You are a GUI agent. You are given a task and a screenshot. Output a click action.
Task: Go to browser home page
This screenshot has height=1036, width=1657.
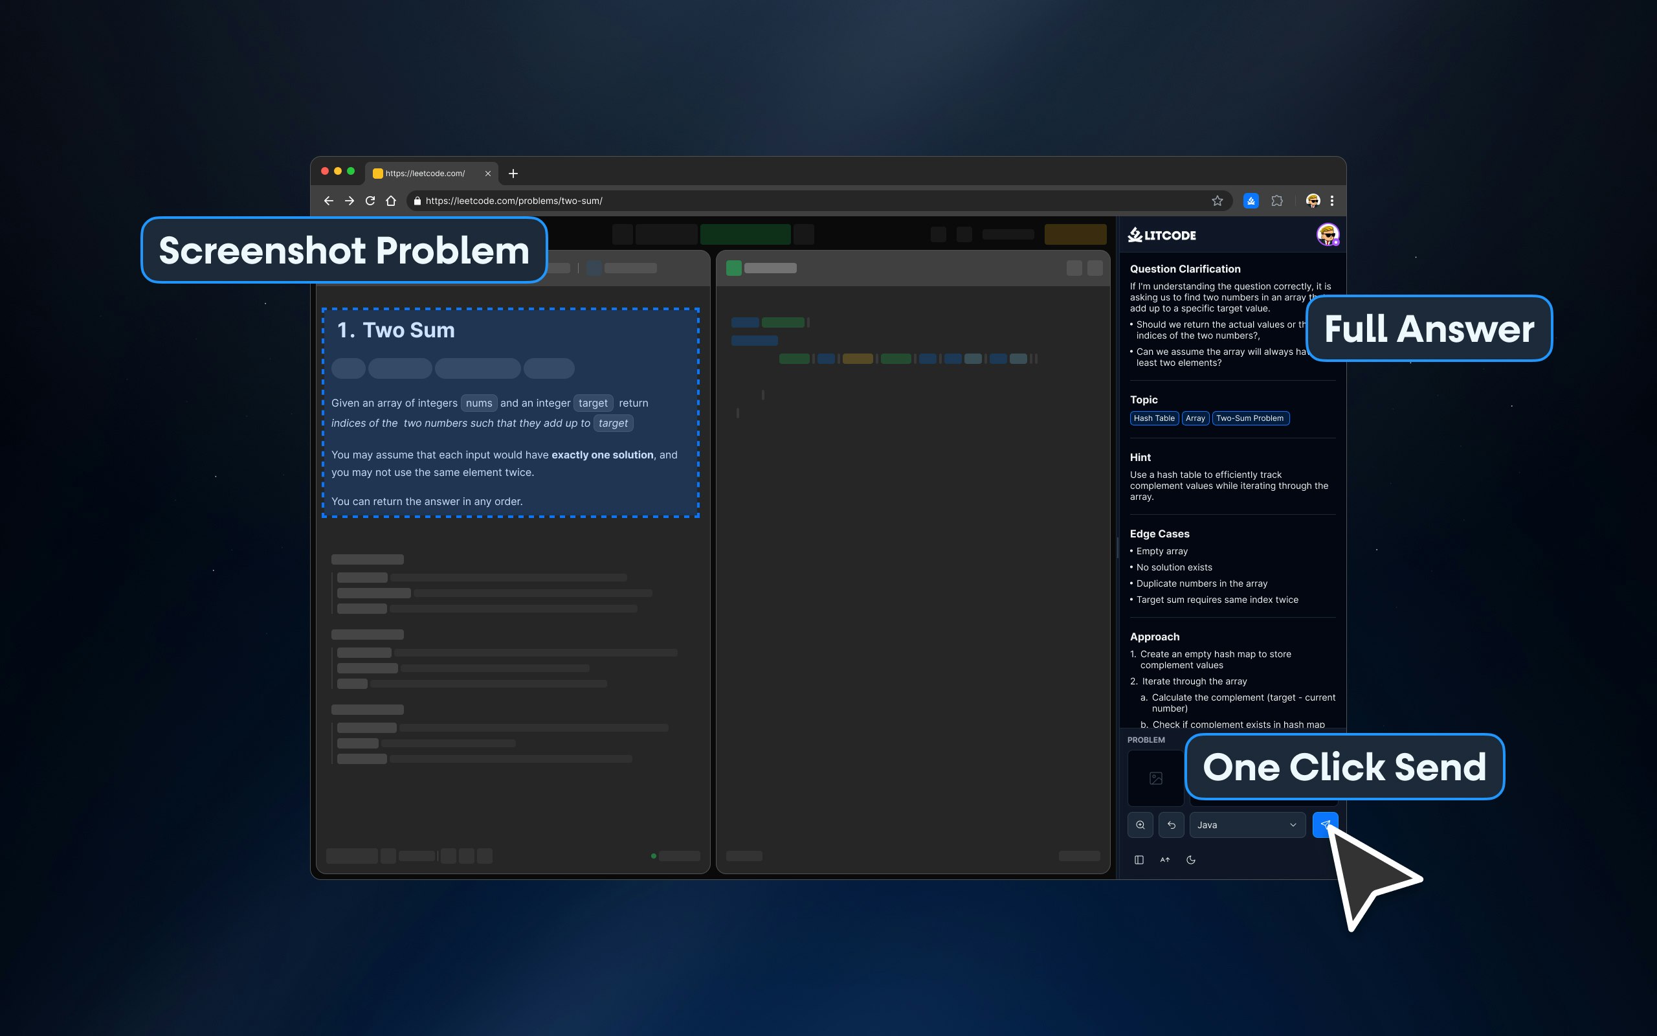391,201
